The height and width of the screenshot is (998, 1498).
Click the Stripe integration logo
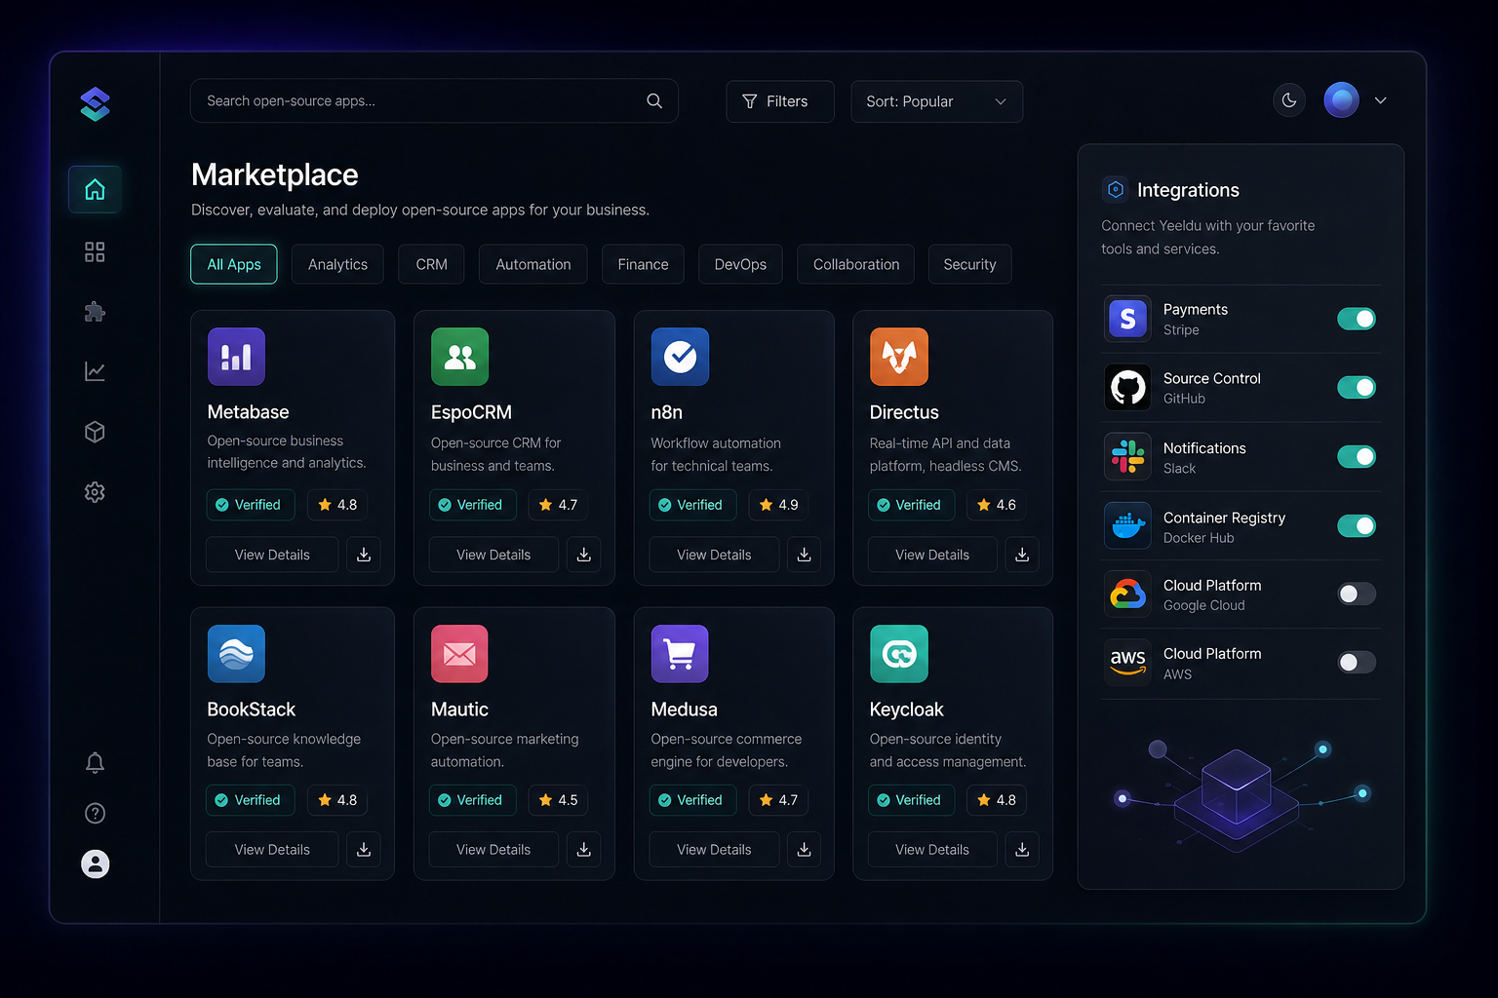click(x=1127, y=319)
